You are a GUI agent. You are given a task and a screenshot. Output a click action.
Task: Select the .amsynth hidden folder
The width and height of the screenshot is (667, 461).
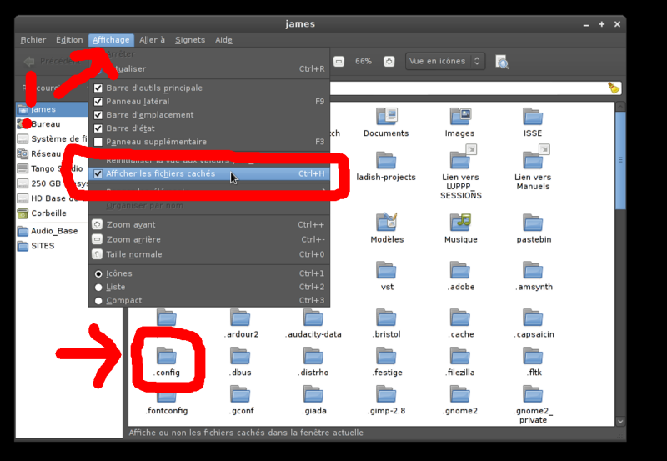click(x=533, y=270)
